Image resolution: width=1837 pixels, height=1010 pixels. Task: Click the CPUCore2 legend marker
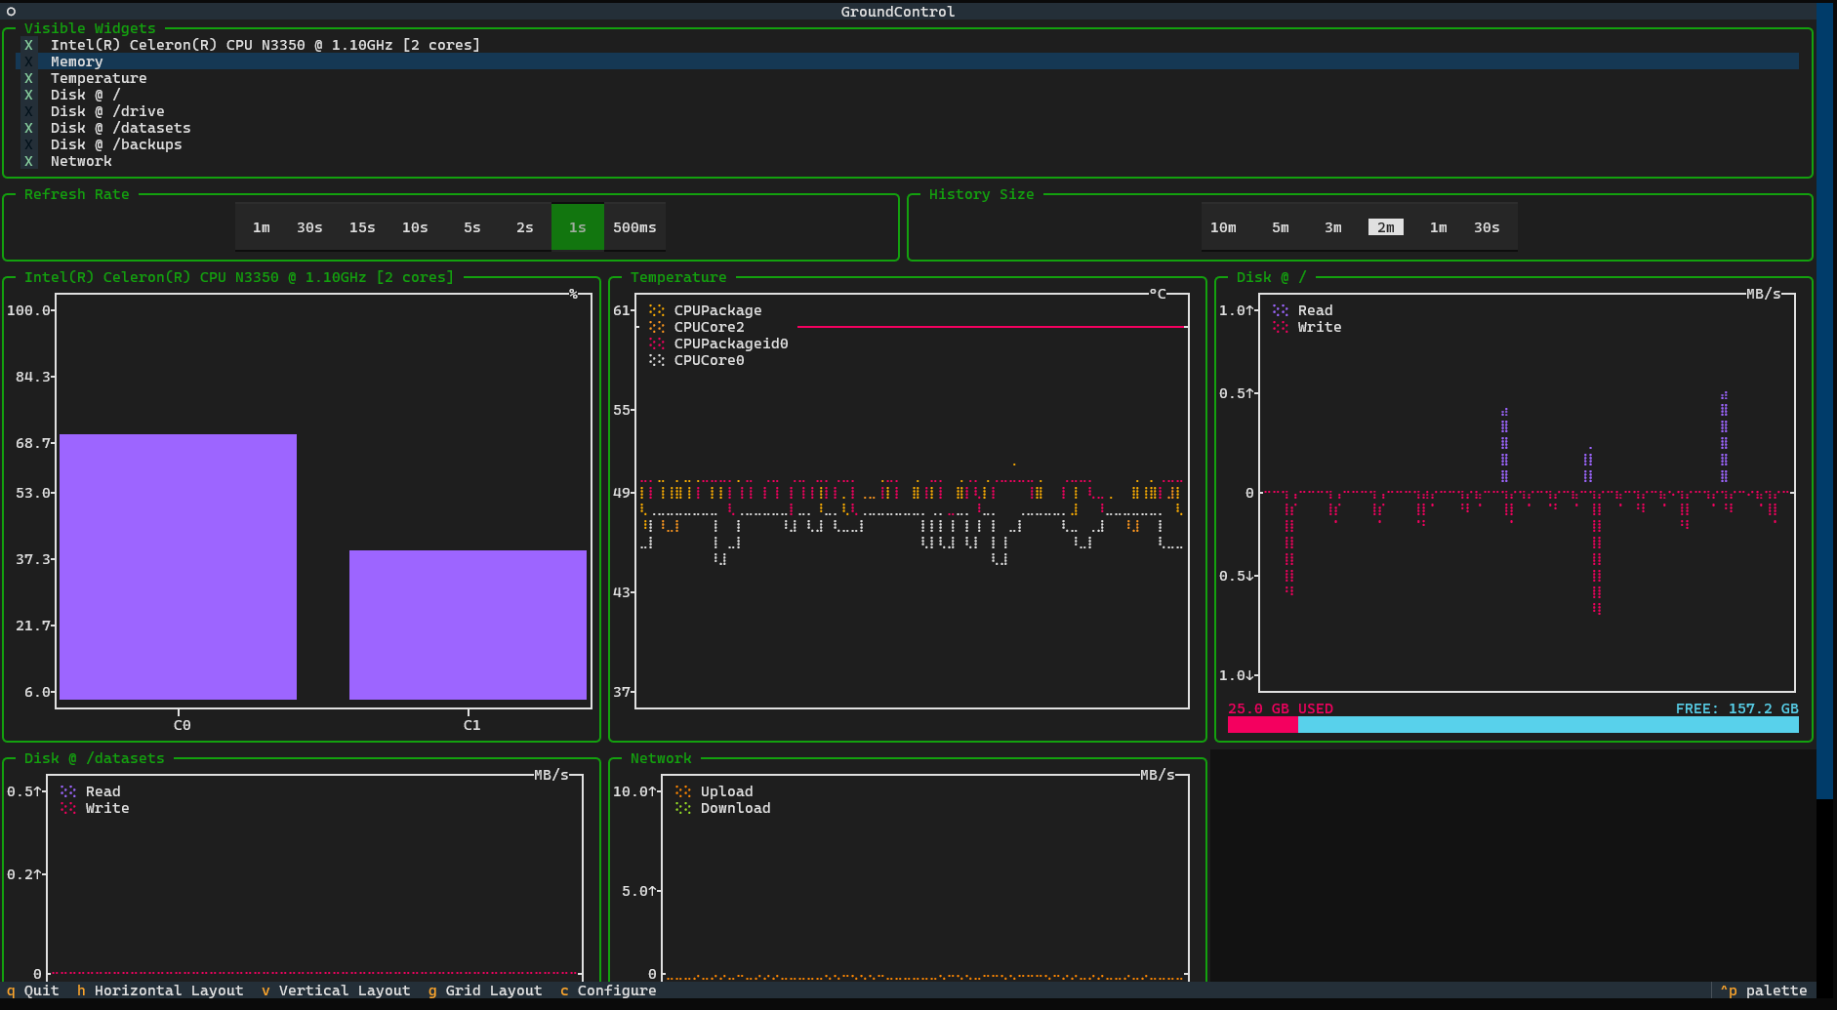point(657,327)
